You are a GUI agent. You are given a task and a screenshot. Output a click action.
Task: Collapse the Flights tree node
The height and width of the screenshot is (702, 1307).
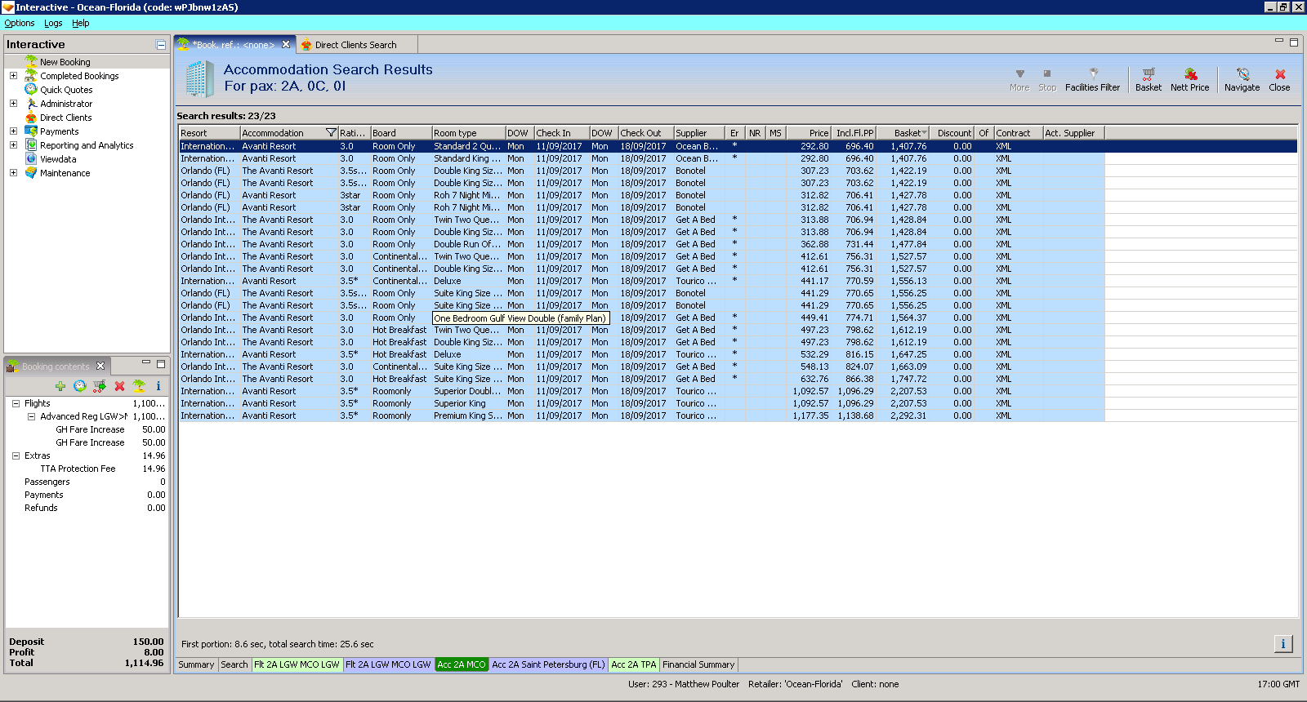[x=16, y=403]
